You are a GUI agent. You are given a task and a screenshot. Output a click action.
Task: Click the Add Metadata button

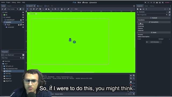click(x=153, y=42)
